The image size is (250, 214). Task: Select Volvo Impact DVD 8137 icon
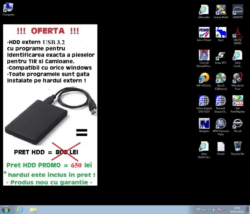point(204,104)
